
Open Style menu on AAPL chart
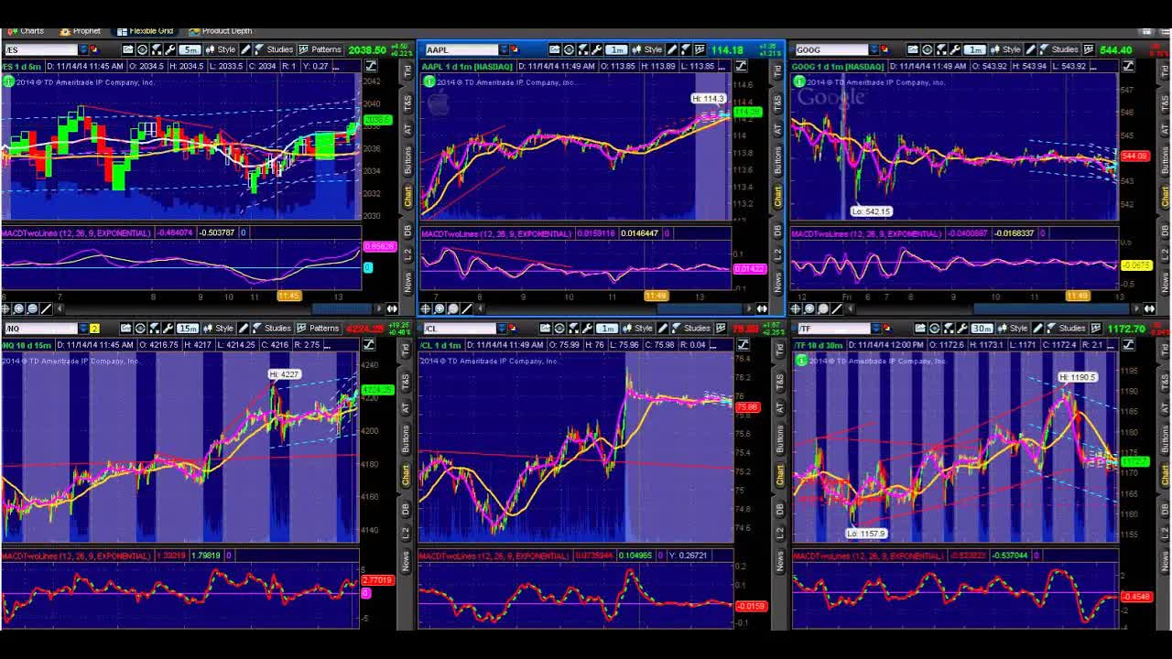[x=646, y=49]
